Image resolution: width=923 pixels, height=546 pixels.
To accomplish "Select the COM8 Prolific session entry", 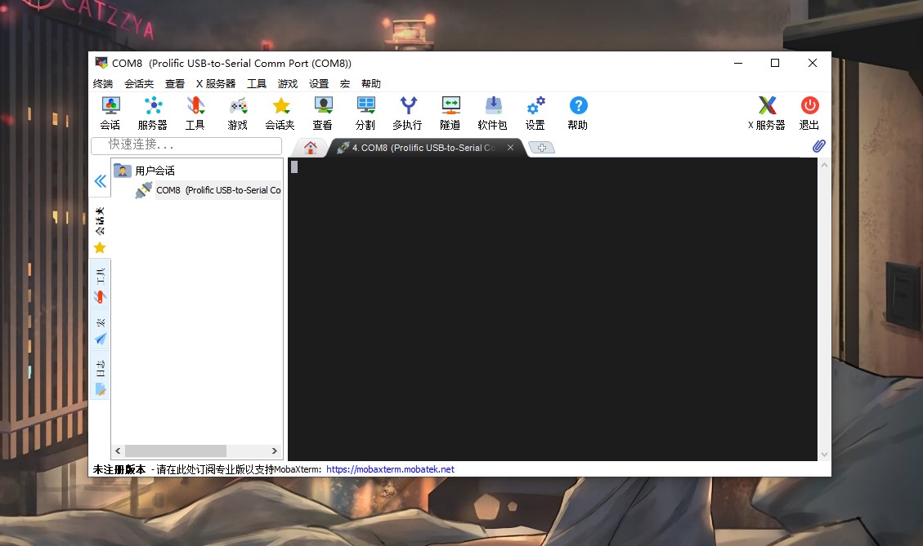I will coord(217,190).
